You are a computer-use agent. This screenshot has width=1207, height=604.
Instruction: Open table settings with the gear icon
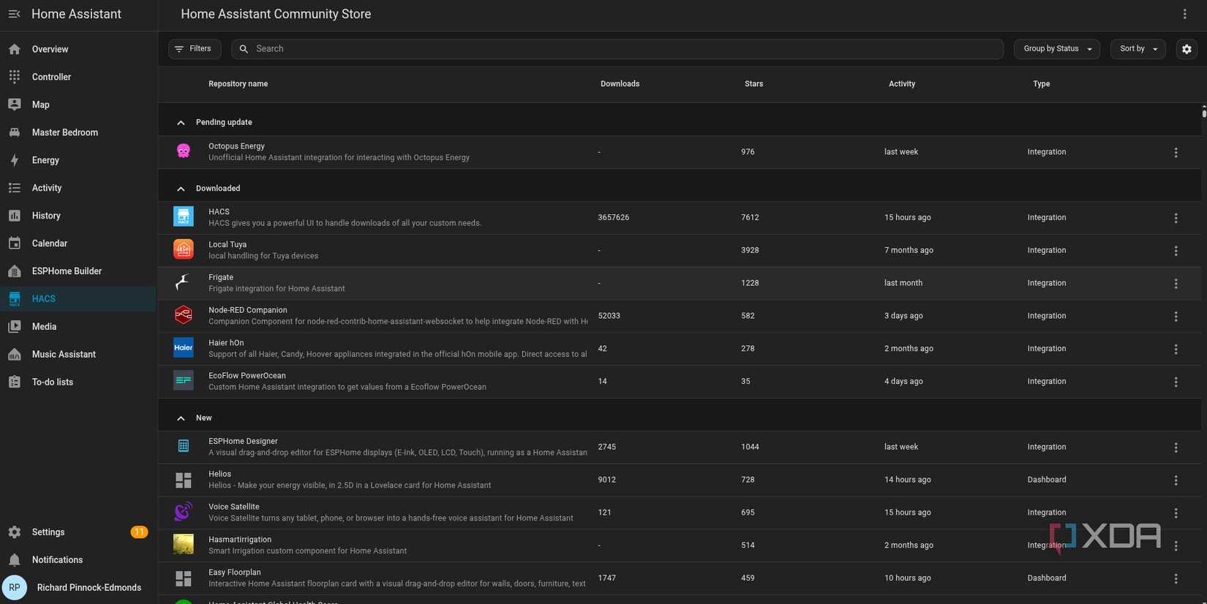tap(1187, 49)
